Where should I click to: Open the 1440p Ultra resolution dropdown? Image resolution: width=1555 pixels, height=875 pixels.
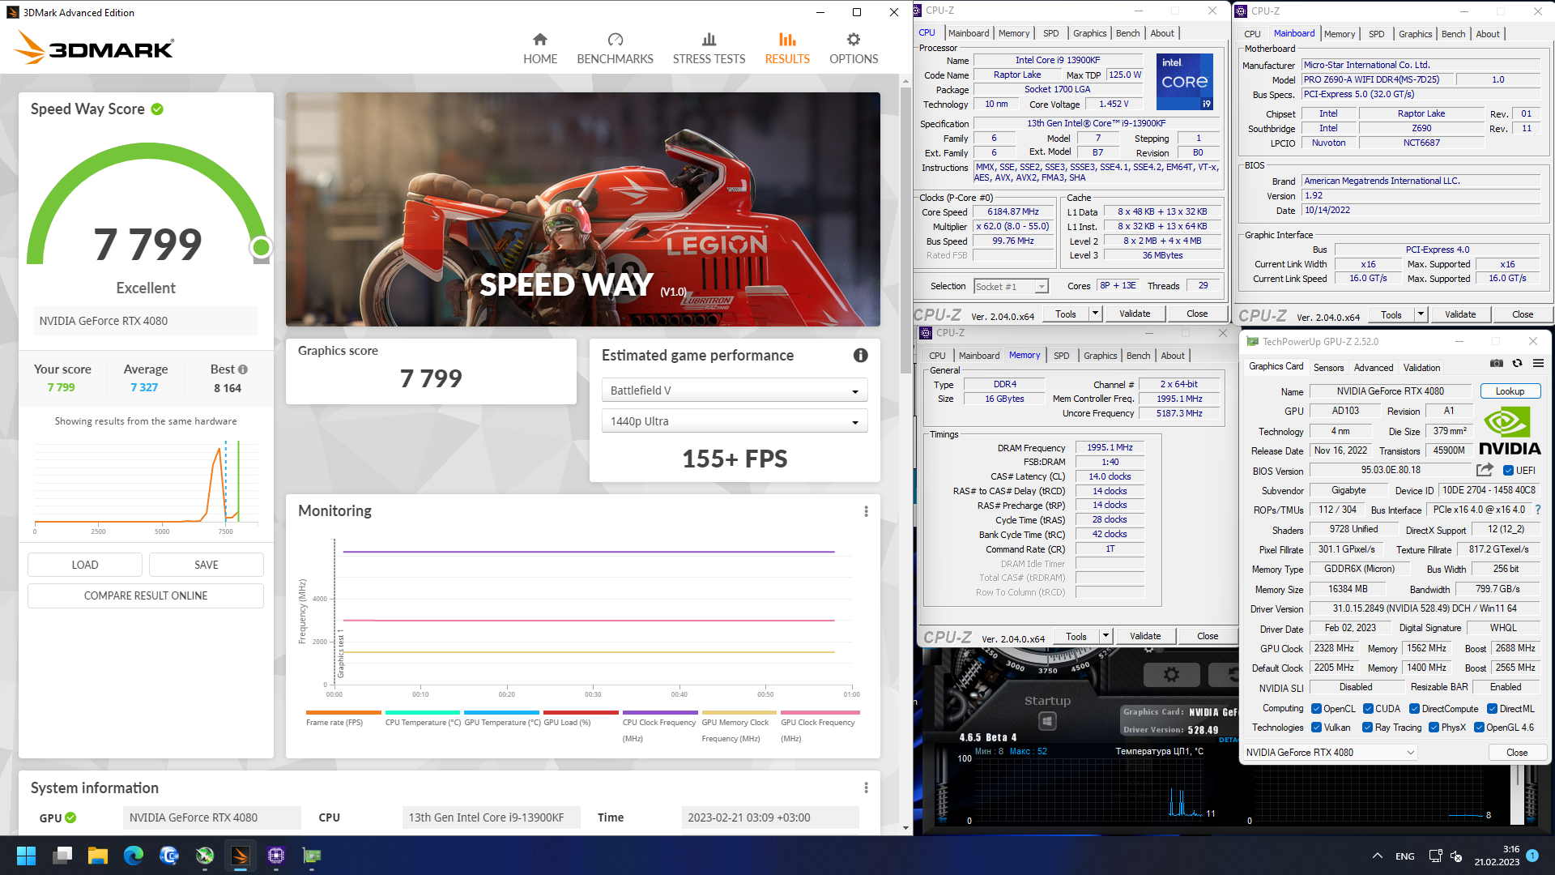(734, 421)
